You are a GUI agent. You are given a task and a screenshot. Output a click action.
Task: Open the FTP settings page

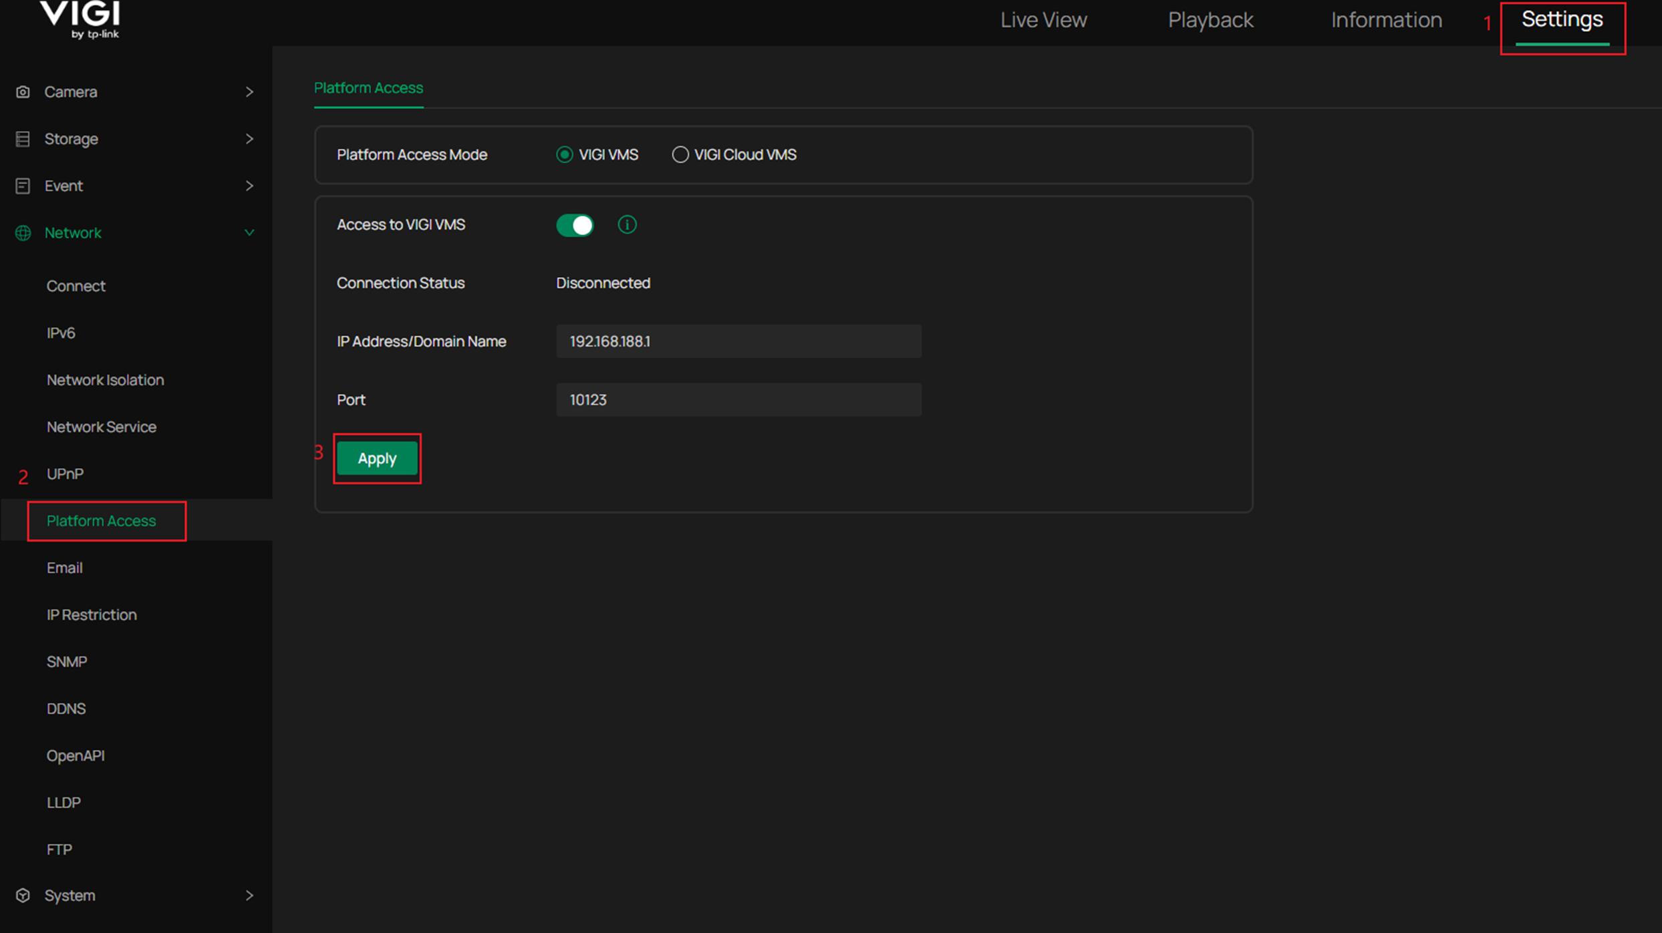59,850
